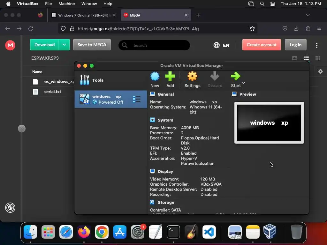This screenshot has height=245, width=327.
Task: Open Firefox extensions icon
Action: coord(308,28)
